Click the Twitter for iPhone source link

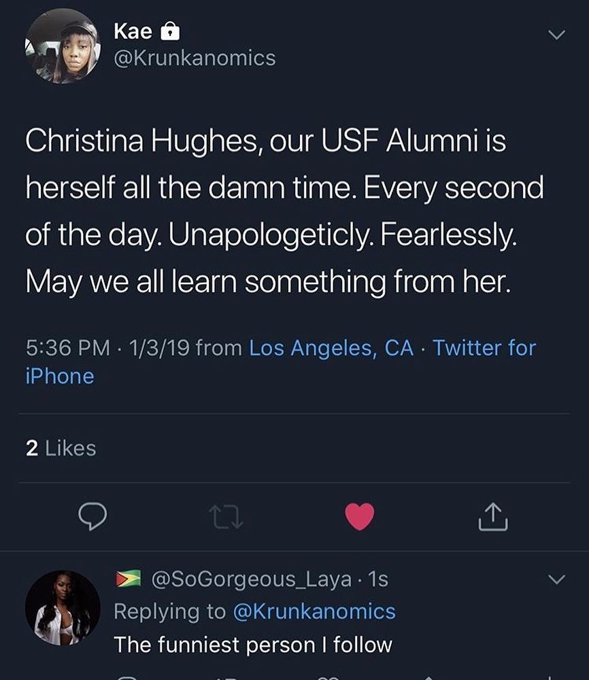(484, 348)
